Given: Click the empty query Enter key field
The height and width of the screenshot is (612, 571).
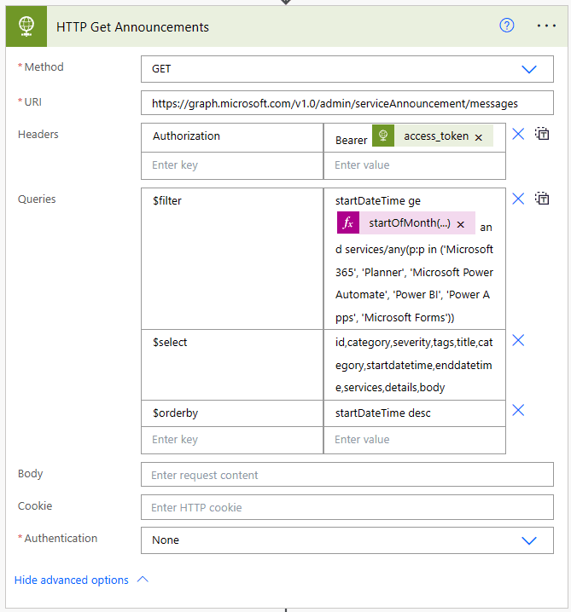Looking at the screenshot, I should [232, 440].
